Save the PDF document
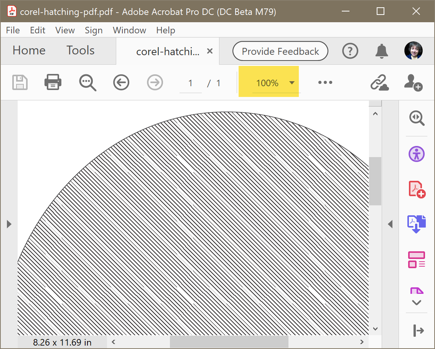 tap(20, 82)
